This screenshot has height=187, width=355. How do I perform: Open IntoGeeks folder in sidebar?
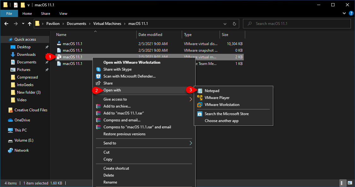click(x=25, y=85)
